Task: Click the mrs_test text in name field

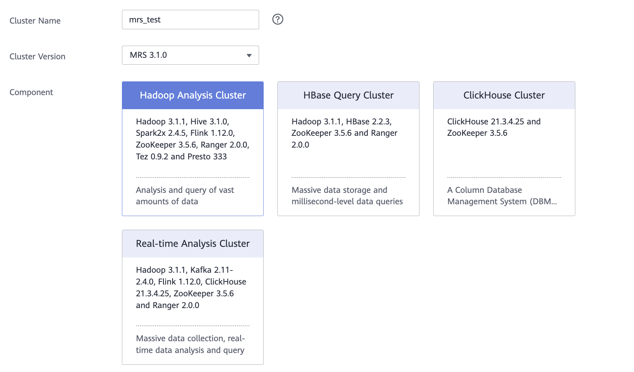Action: pyautogui.click(x=145, y=20)
